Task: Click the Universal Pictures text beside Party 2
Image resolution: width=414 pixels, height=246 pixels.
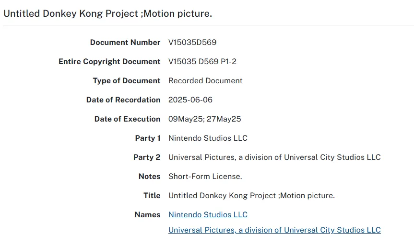Action: click(x=274, y=157)
